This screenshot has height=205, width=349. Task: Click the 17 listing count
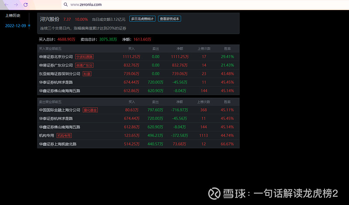coord(204,57)
